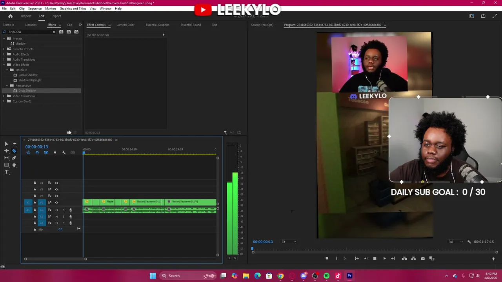Switch to the Lumetri Color tab
502x282 pixels.
coord(125,25)
